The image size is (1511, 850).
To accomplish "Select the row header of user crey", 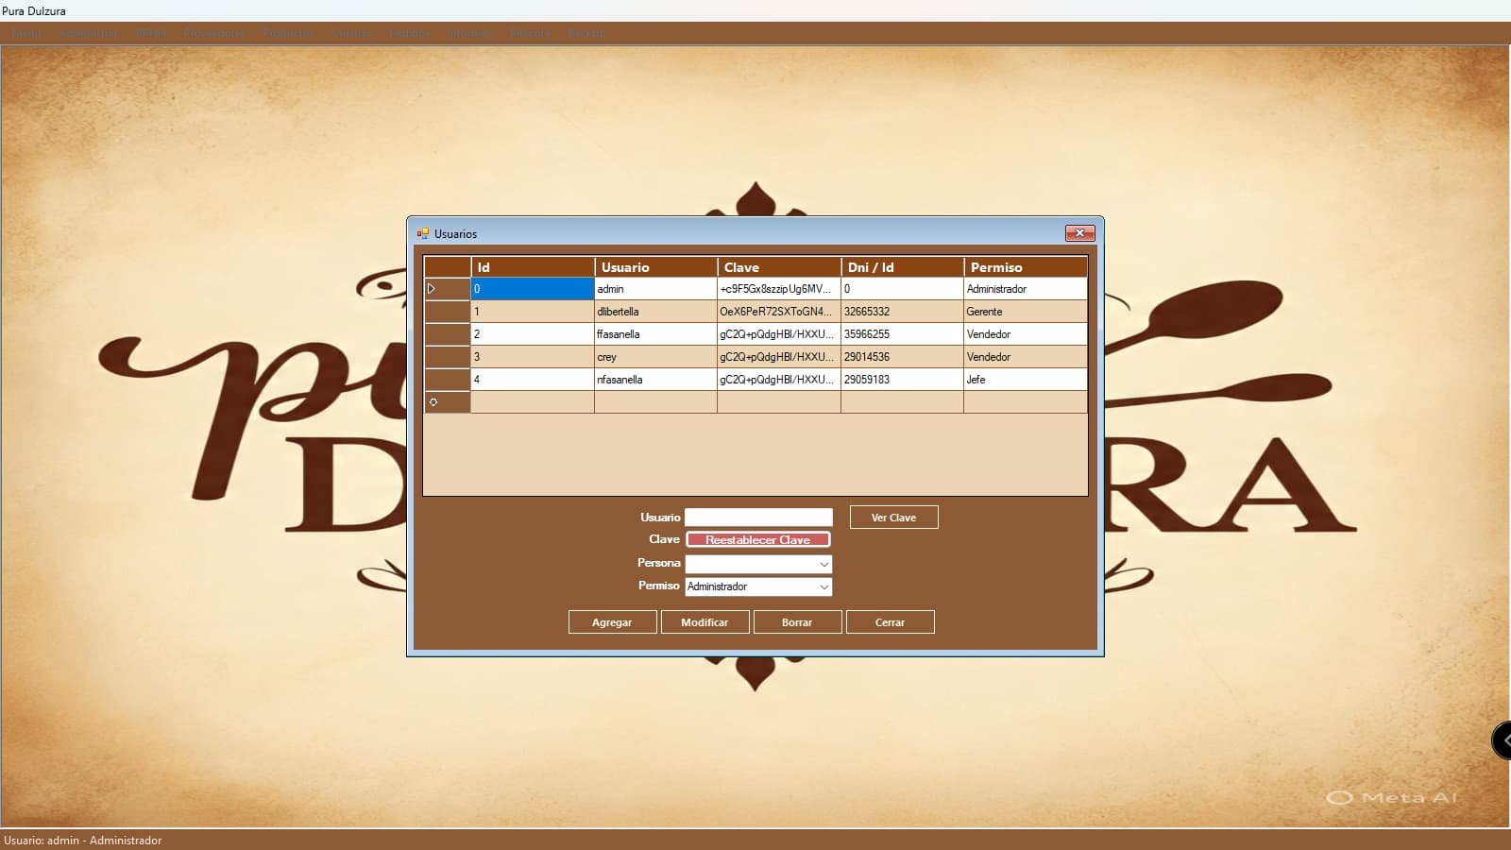I will tap(447, 357).
